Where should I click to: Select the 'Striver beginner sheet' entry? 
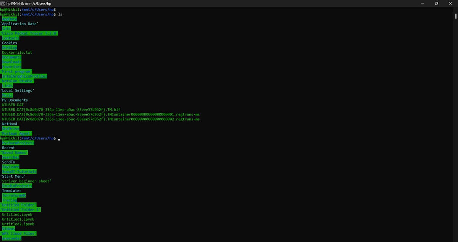(27, 181)
